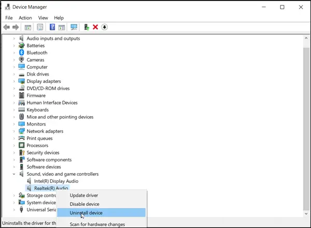Select Intel(R) Display Audio device
This screenshot has height=228, width=311.
coord(56,181)
